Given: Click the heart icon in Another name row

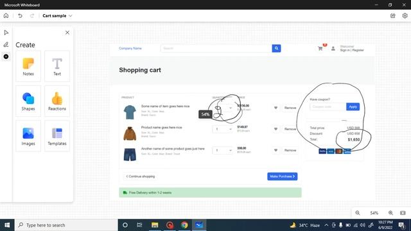Looking at the screenshot, I should point(275,150).
